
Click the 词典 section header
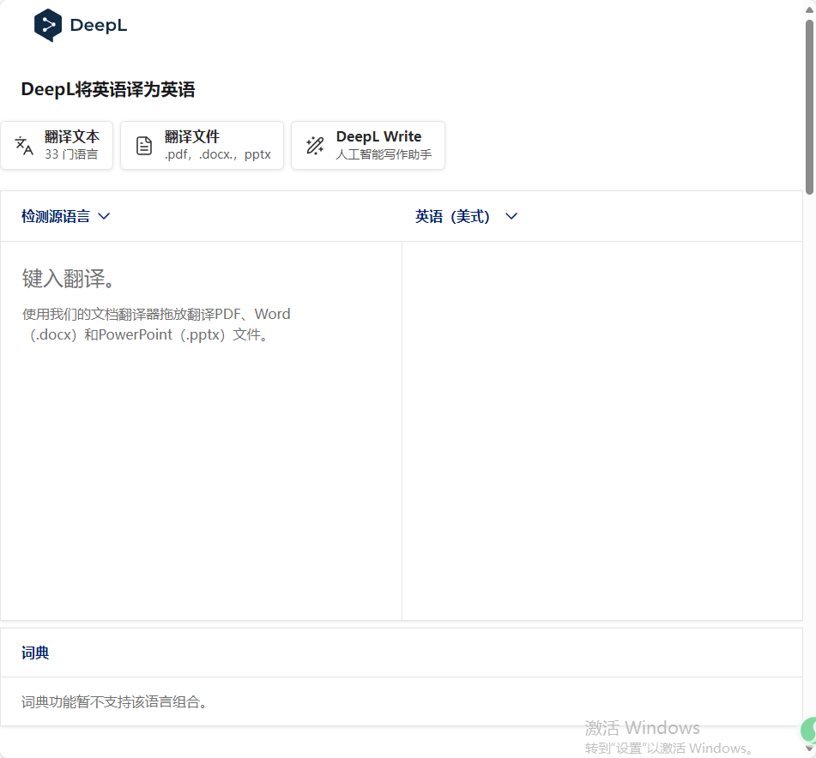coord(35,653)
